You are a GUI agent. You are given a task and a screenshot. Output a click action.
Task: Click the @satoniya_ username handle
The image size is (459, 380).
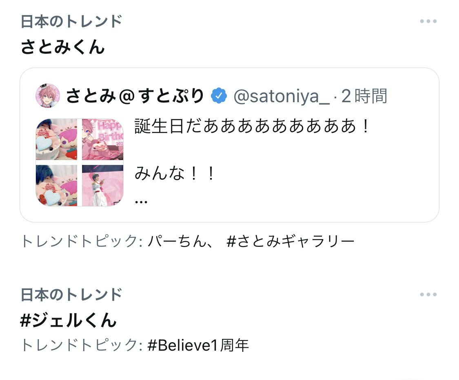pyautogui.click(x=281, y=96)
